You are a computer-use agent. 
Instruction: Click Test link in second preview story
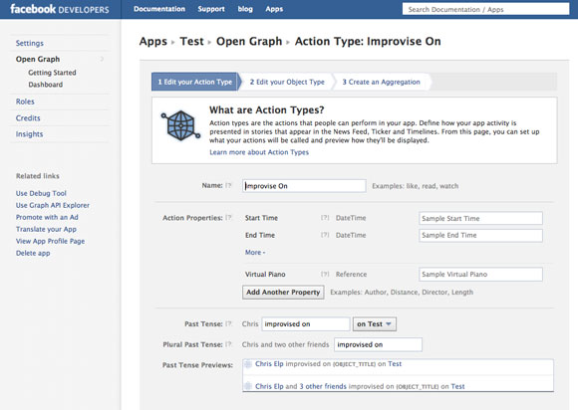pyautogui.click(x=457, y=386)
